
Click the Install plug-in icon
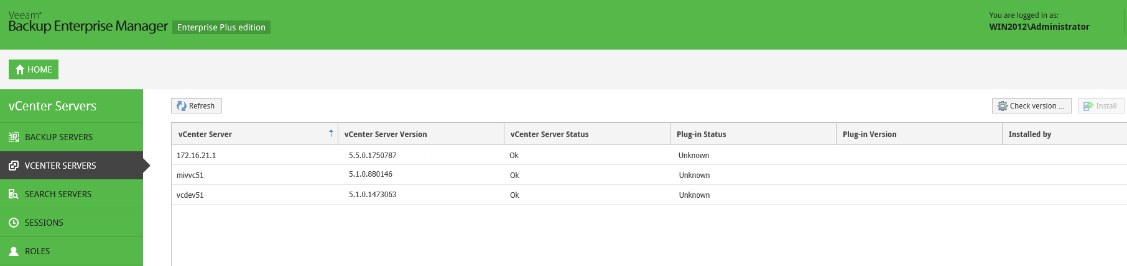(1088, 106)
